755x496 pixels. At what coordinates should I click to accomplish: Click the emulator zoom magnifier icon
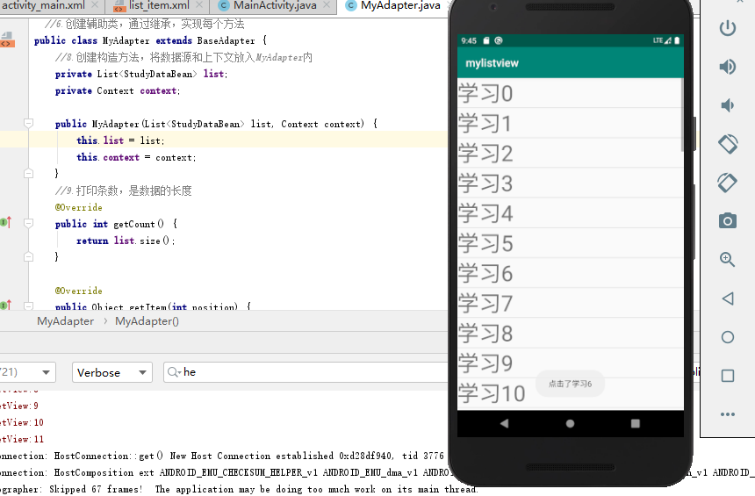pyautogui.click(x=727, y=259)
